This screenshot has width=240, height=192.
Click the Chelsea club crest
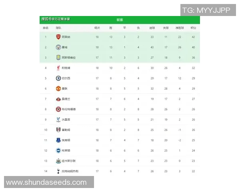coord(58,78)
